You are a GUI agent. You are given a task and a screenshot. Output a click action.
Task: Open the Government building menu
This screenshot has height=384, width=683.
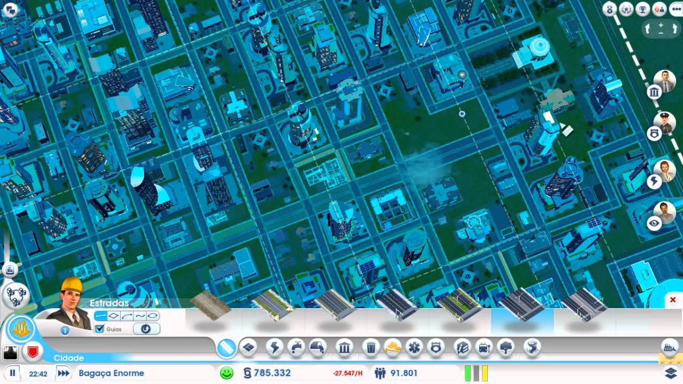[x=345, y=348]
